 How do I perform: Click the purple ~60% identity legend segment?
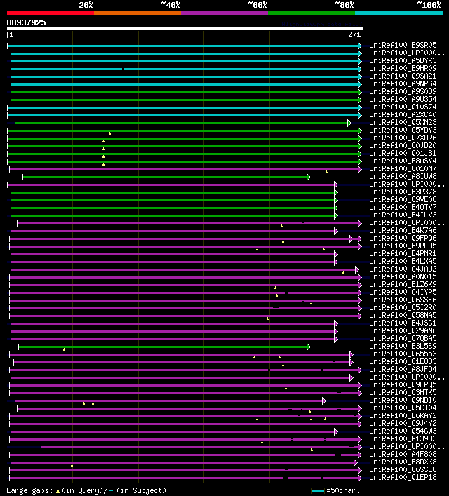pos(224,13)
